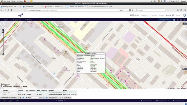Bookmark this page with star icon
The height and width of the screenshot is (105, 187).
[133, 10]
